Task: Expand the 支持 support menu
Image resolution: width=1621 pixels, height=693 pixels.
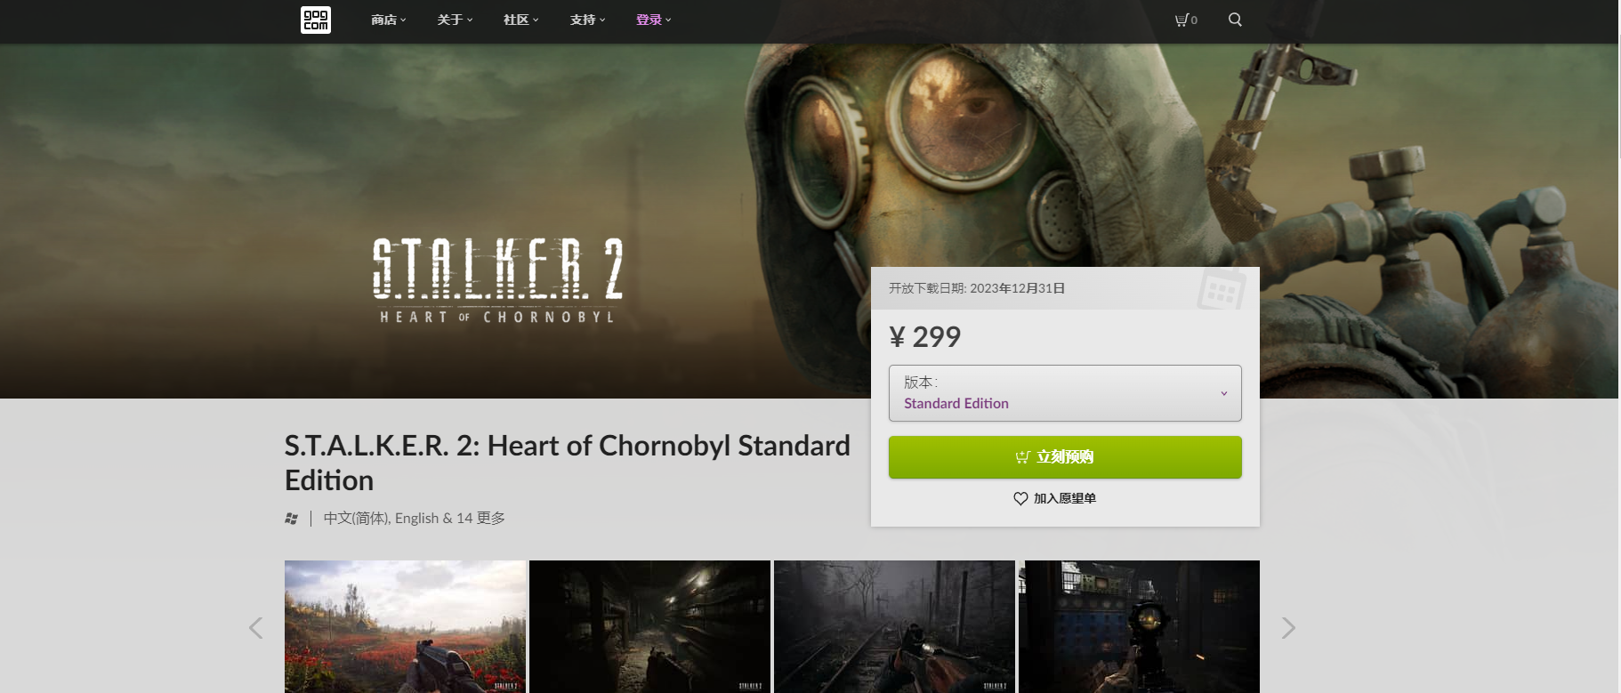Action: point(587,20)
